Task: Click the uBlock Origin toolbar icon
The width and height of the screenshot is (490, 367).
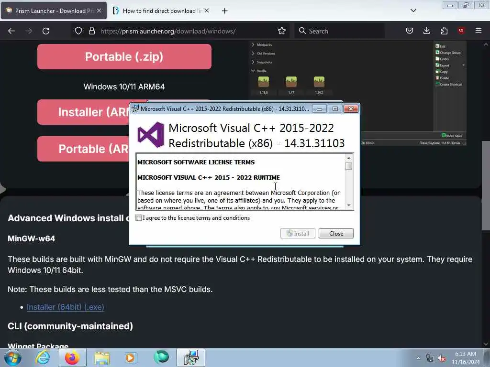Action: pyautogui.click(x=461, y=31)
